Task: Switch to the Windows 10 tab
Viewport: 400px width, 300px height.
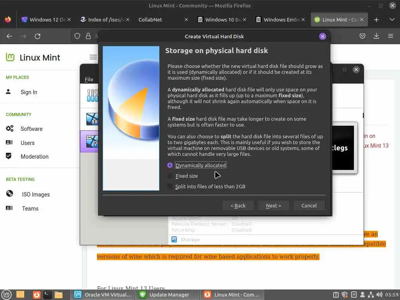Action: click(221, 20)
